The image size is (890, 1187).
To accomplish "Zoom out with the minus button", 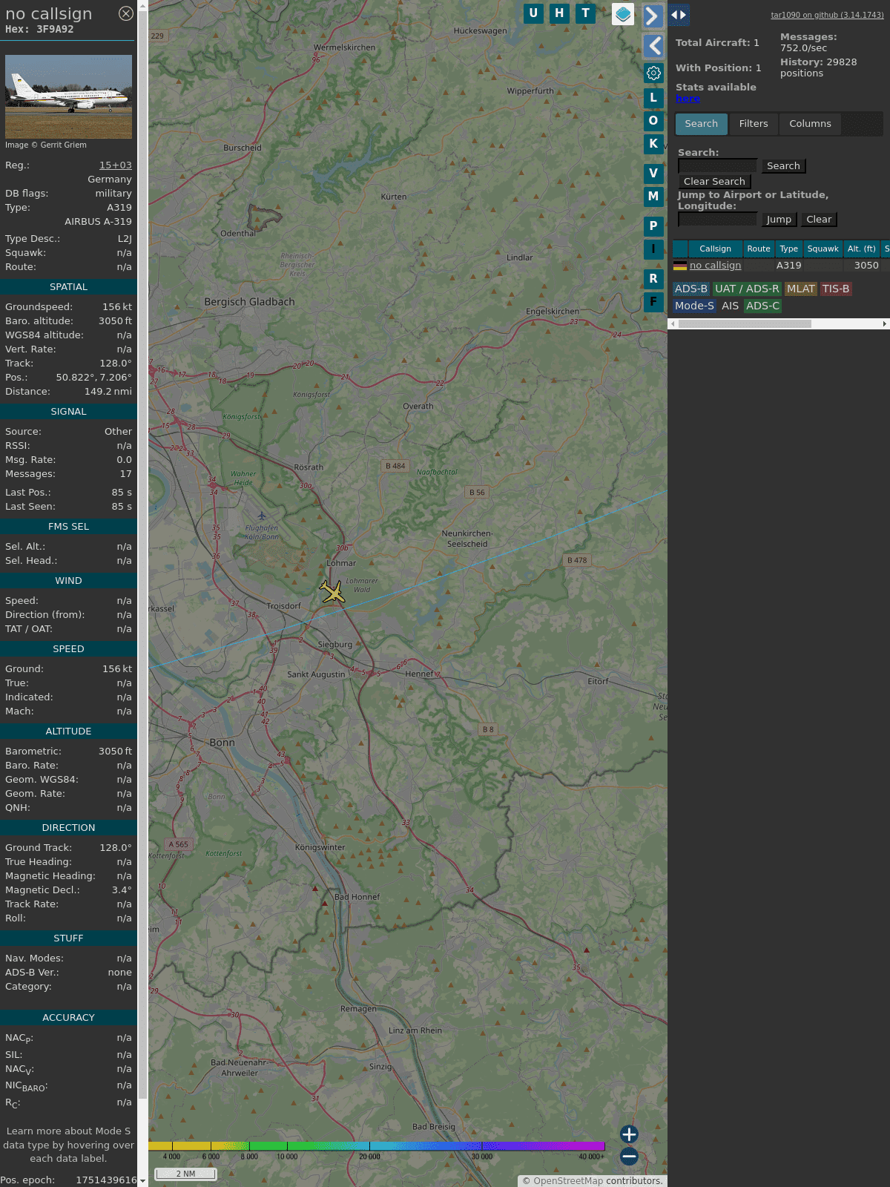I will pos(629,1157).
